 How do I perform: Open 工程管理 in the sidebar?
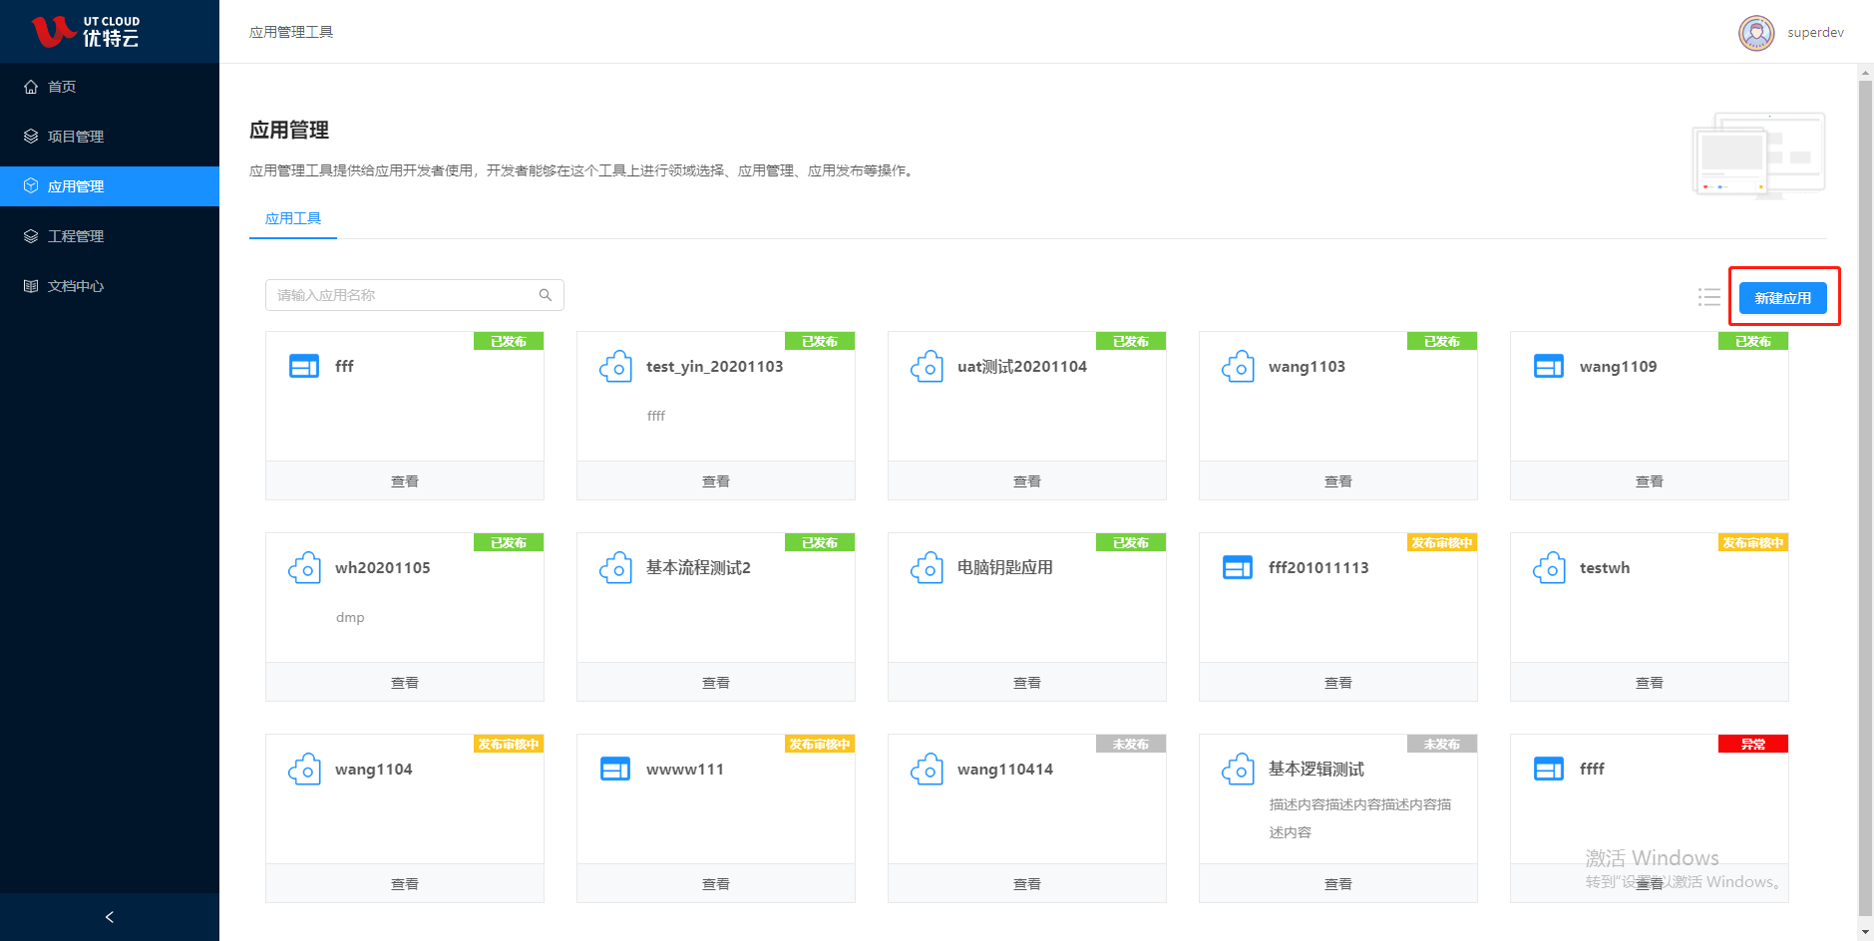coord(110,236)
